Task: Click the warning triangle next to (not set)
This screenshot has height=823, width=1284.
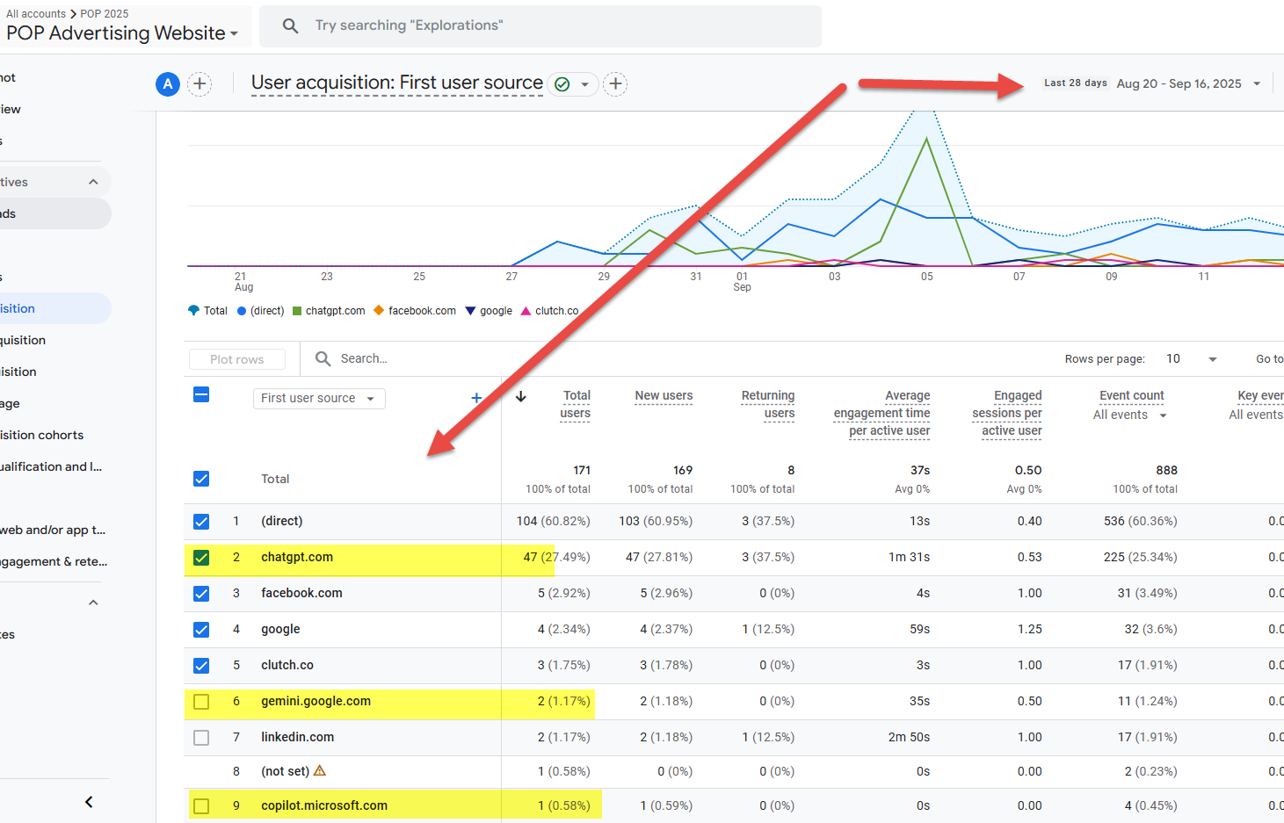Action: pyautogui.click(x=320, y=770)
